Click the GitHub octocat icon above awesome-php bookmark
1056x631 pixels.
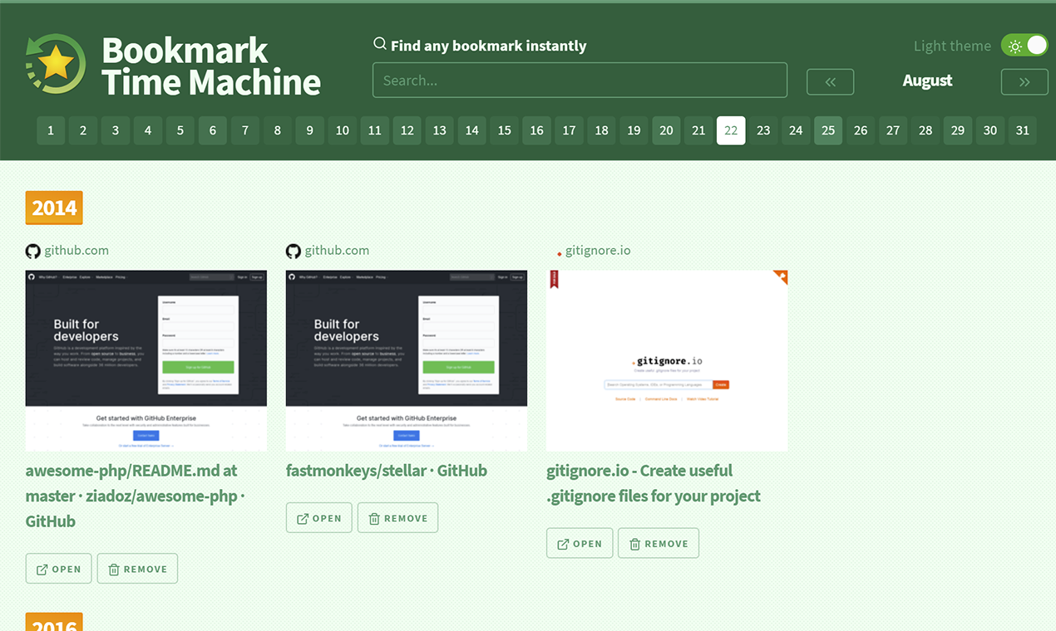pos(32,250)
